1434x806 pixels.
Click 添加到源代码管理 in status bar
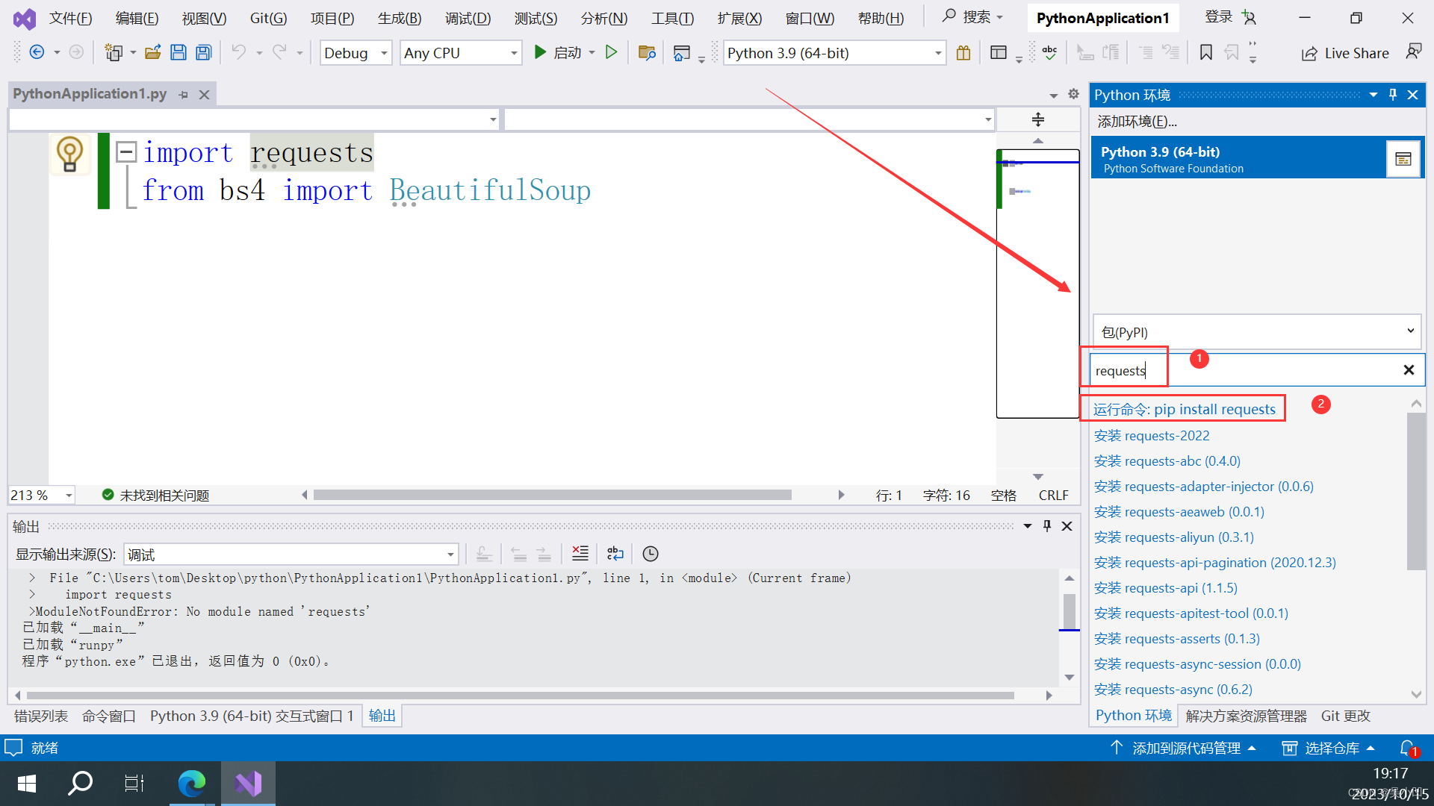pyautogui.click(x=1183, y=748)
